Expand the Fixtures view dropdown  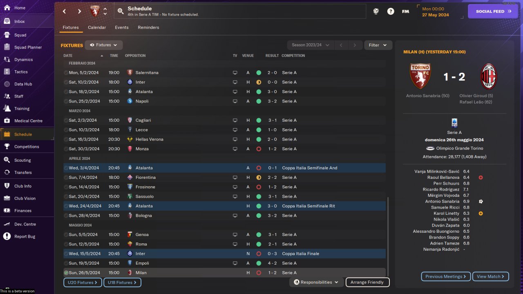103,45
